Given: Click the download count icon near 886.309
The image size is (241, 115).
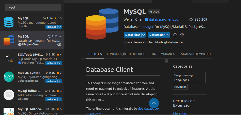Looking at the screenshot, I should tap(191, 20).
